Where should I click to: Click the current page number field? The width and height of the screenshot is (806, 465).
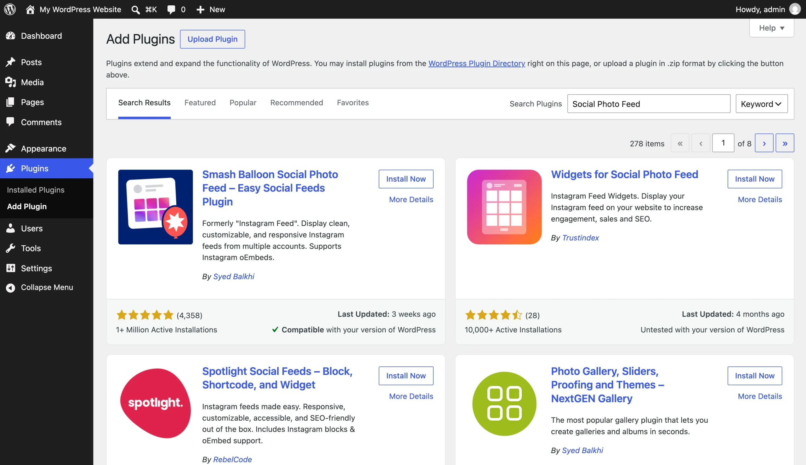tap(723, 143)
